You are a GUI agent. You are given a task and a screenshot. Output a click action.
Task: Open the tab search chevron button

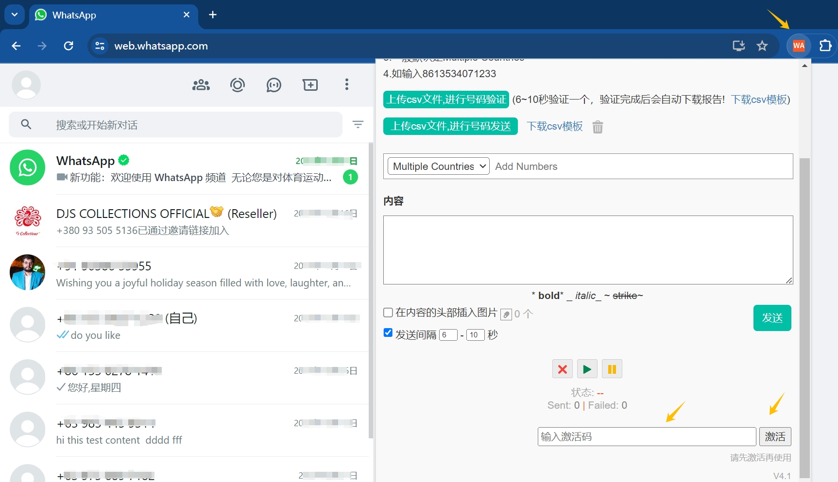(x=15, y=15)
